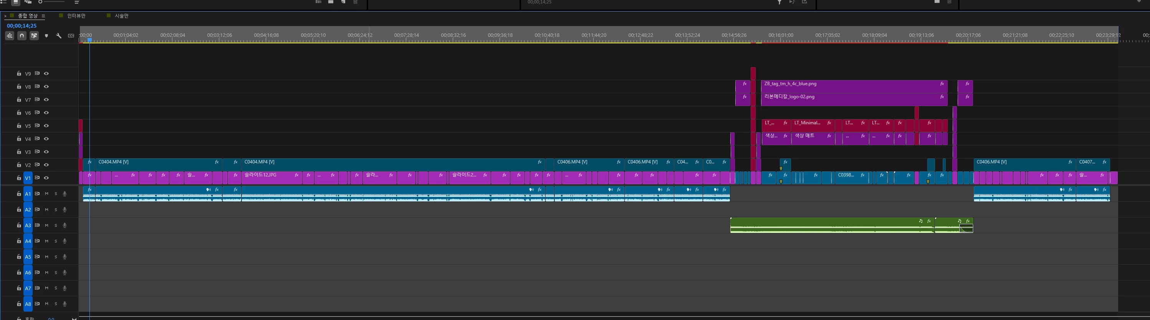Toggle sync lock on track V9
The width and height of the screenshot is (1150, 320).
click(38, 73)
